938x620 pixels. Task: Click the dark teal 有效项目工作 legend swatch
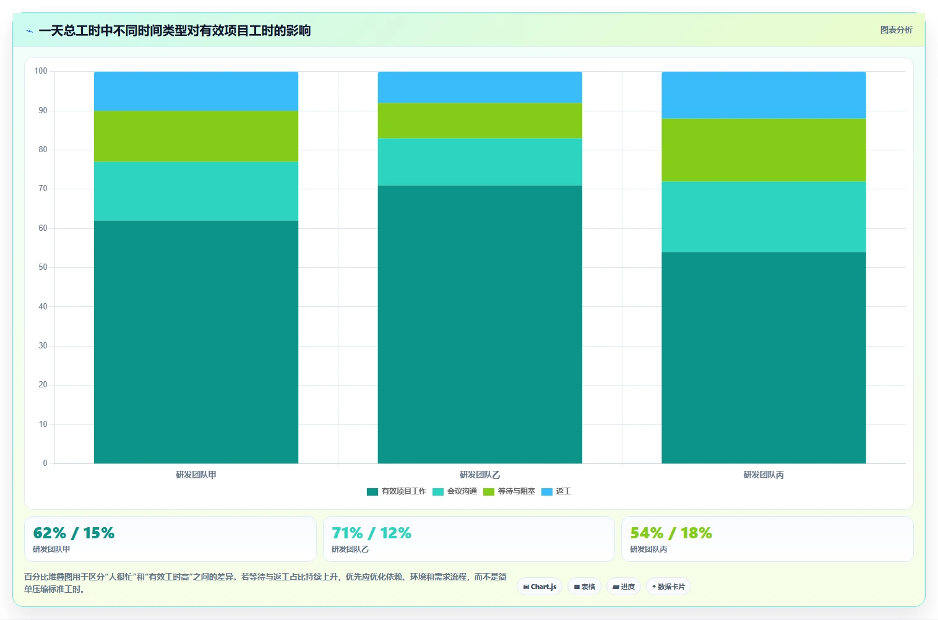[x=372, y=492]
